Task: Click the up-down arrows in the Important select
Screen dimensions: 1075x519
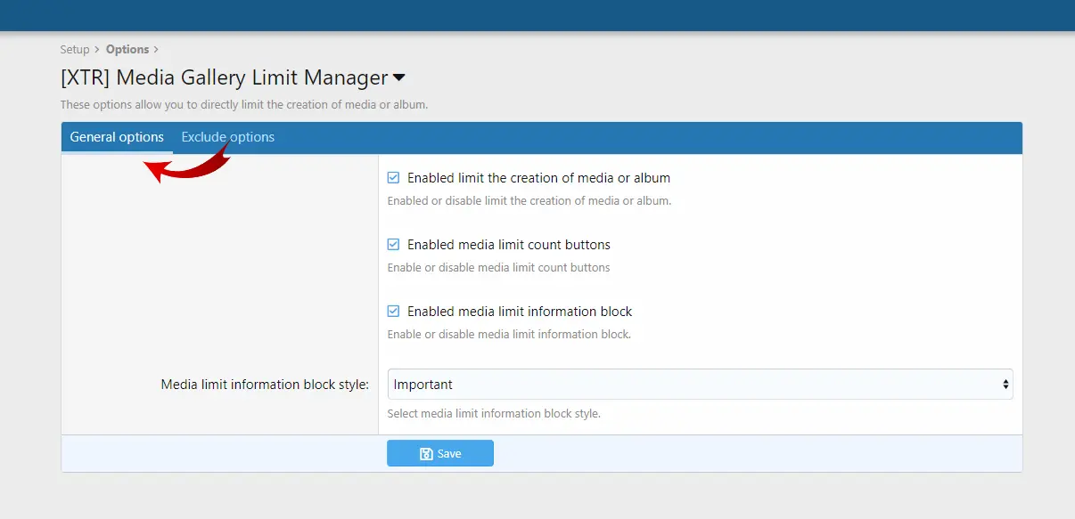Action: click(x=1005, y=385)
